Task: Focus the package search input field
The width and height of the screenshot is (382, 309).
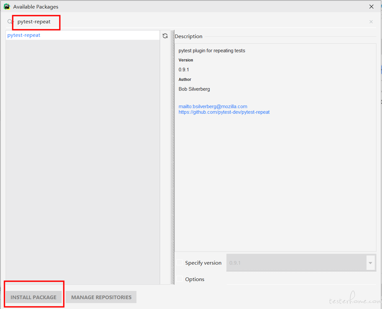Action: [191, 22]
